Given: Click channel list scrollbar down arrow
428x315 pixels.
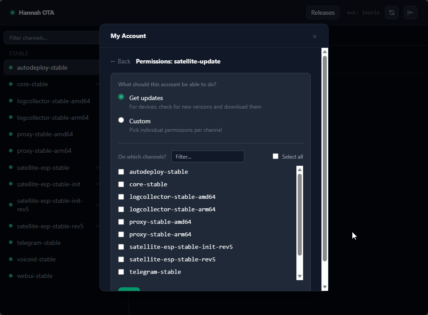Looking at the screenshot, I should point(300,276).
